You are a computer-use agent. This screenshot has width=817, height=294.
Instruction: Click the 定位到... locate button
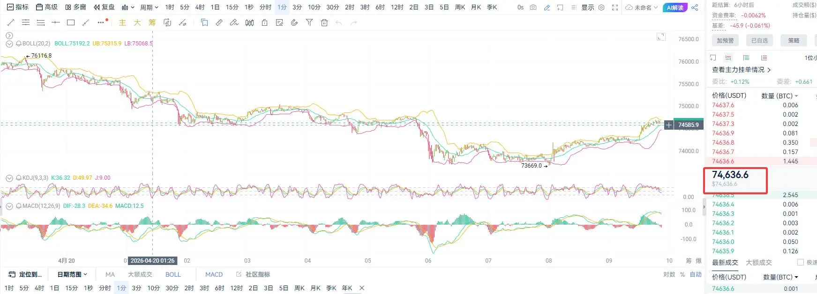[x=25, y=274]
